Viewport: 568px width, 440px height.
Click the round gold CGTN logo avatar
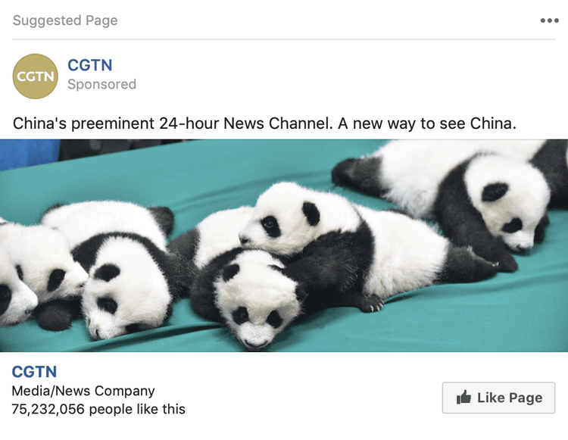pyautogui.click(x=36, y=76)
